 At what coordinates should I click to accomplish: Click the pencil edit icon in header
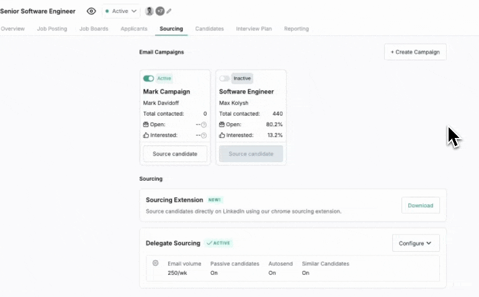169,11
